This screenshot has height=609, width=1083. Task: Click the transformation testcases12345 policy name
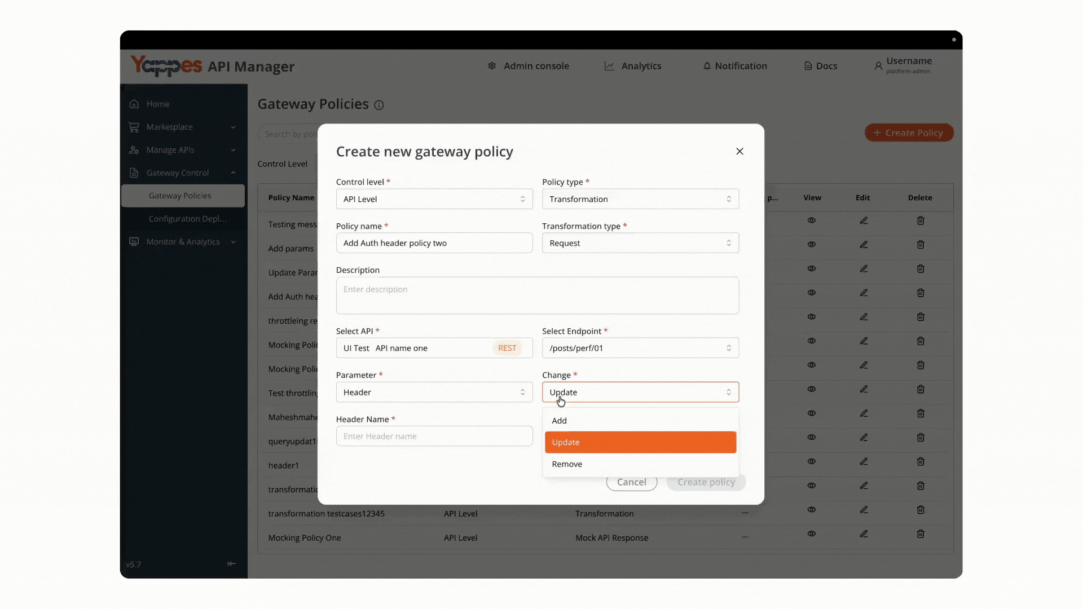(326, 514)
